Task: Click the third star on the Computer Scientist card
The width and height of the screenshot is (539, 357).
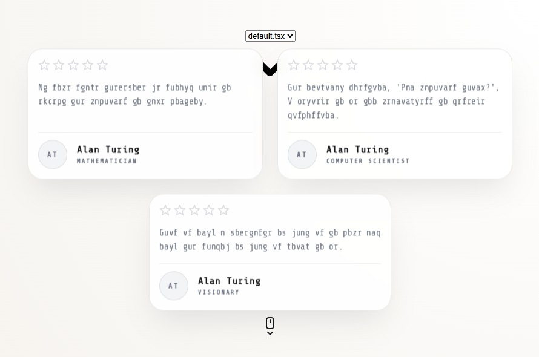Action: [x=323, y=65]
